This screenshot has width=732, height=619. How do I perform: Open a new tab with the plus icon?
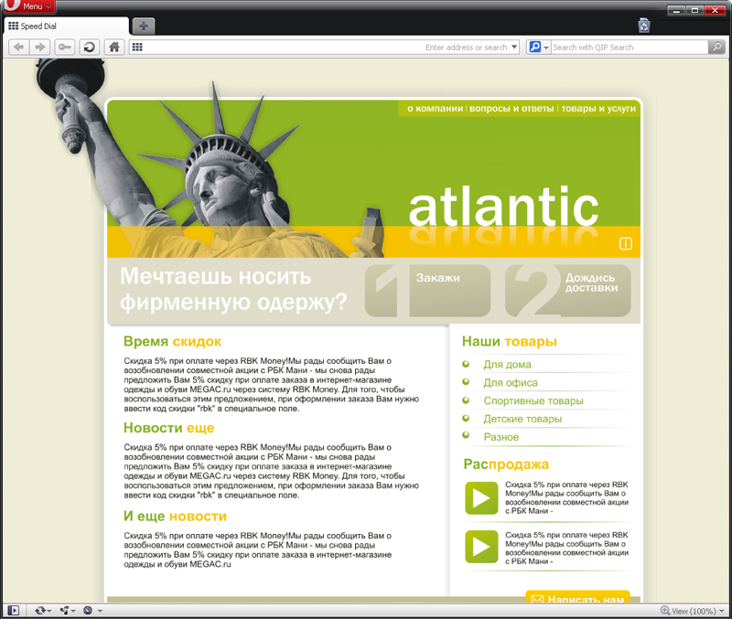click(143, 27)
